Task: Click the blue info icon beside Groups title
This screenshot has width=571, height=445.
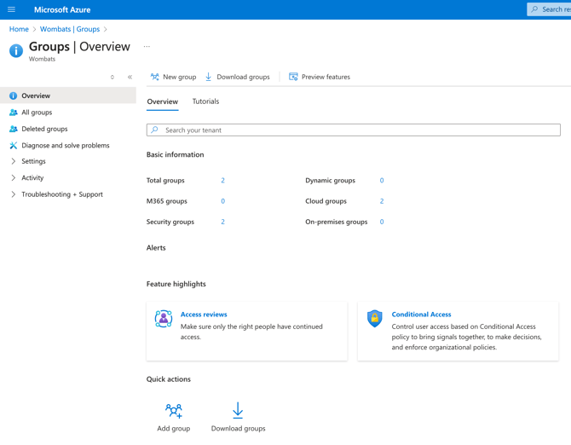Action: click(16, 50)
